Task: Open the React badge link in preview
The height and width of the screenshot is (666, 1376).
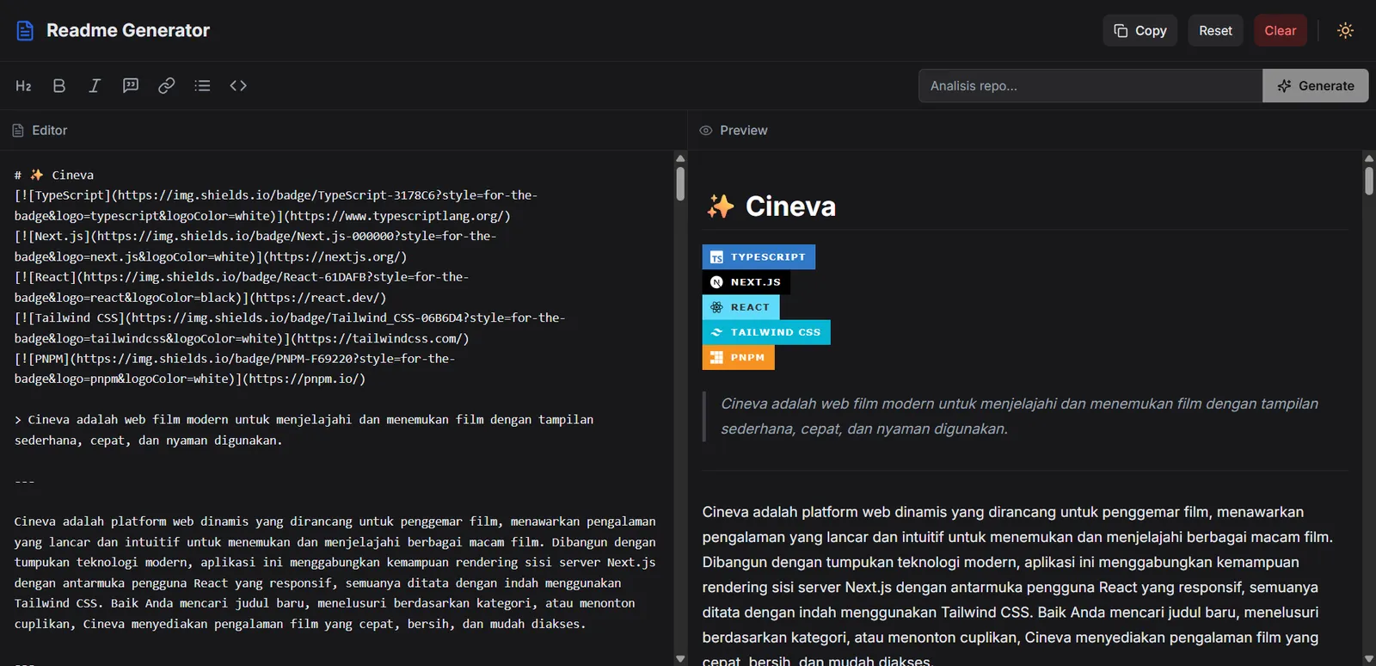Action: (740, 307)
